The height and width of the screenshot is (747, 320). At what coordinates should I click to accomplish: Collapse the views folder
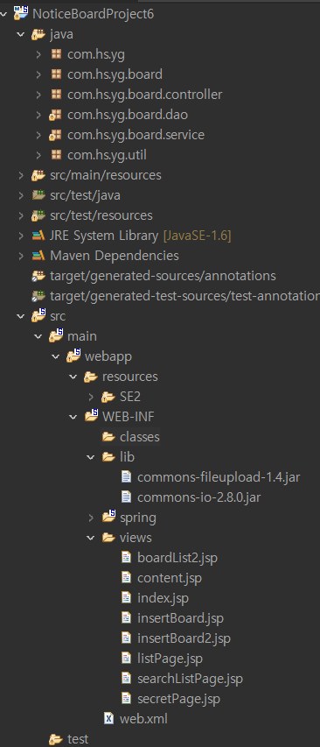tap(91, 538)
